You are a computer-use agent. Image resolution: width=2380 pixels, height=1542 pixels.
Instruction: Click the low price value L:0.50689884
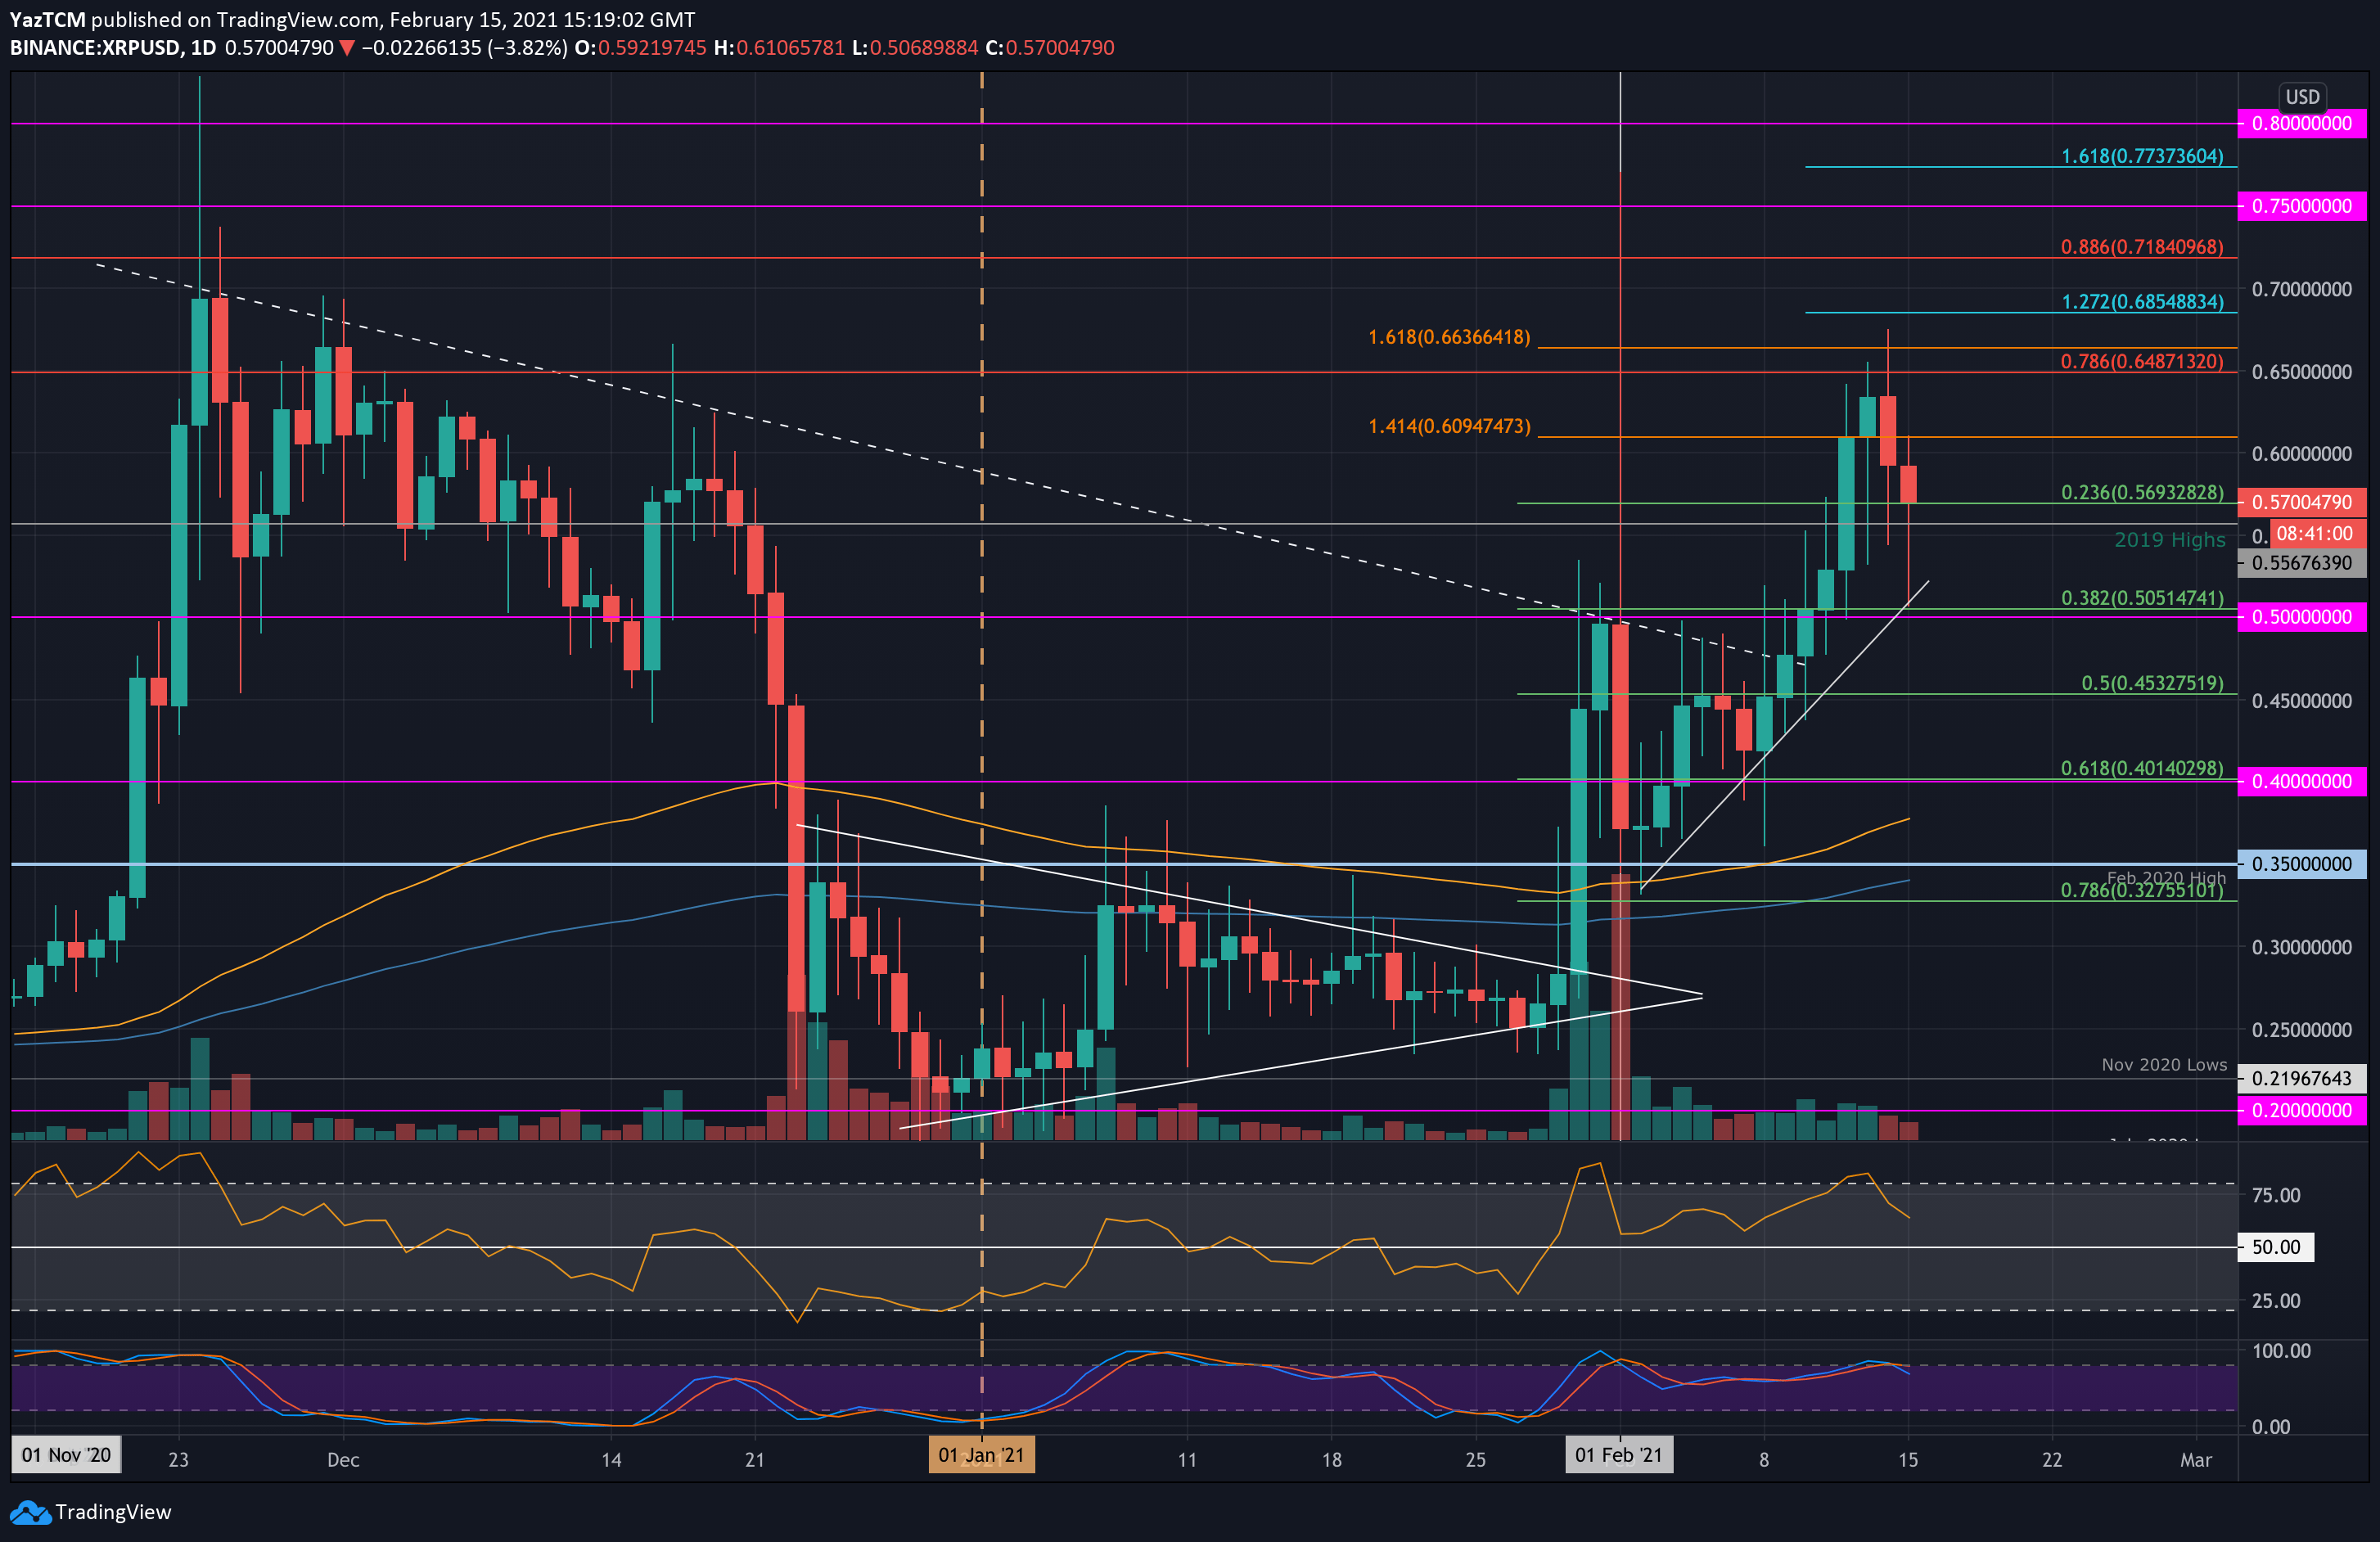915,48
